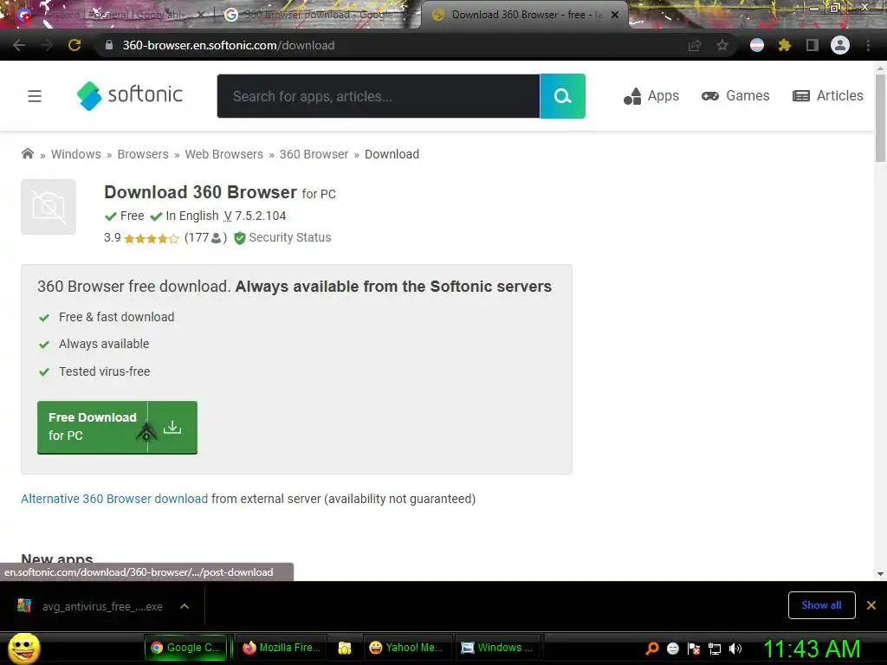Image resolution: width=887 pixels, height=665 pixels.
Task: Open Softonic hamburger menu
Action: pyautogui.click(x=35, y=96)
